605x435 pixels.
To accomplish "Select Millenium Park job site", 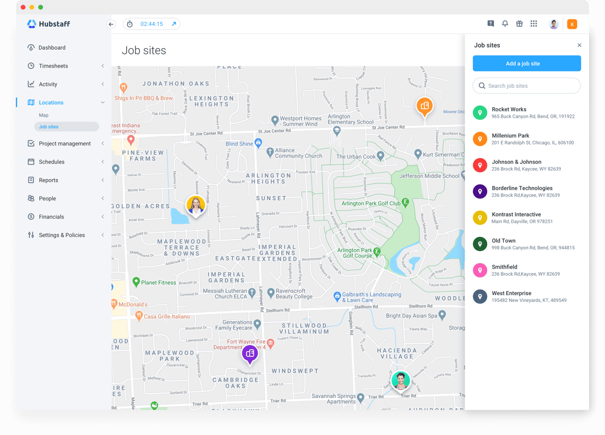I will tap(527, 139).
